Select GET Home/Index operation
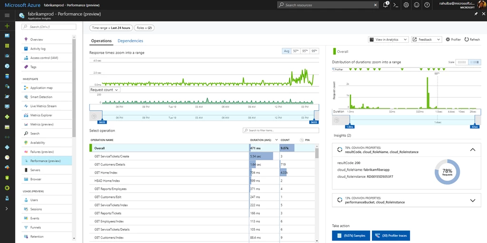Screen dimensions: 487x243 (202, 173)
